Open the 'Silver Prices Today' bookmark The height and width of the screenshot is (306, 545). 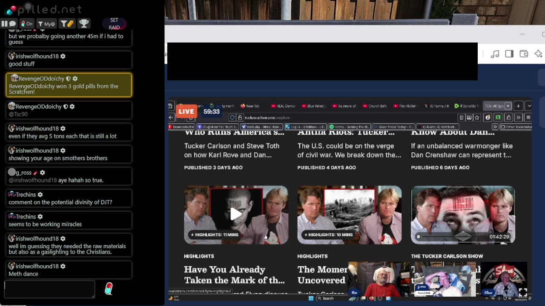394,127
